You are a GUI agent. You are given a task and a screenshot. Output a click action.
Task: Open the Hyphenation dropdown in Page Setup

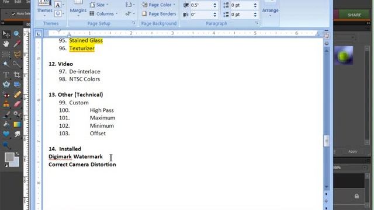(130, 14)
